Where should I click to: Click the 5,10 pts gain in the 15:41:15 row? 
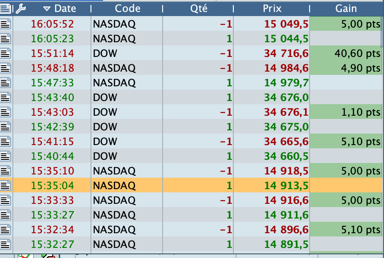(x=346, y=141)
